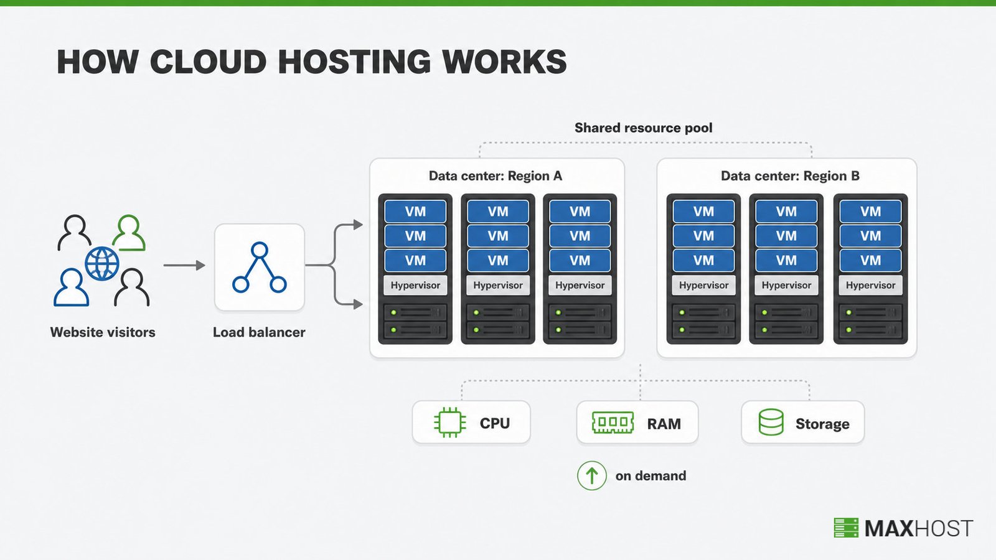This screenshot has width=996, height=560.
Task: Click the Storage database icon
Action: (x=771, y=422)
